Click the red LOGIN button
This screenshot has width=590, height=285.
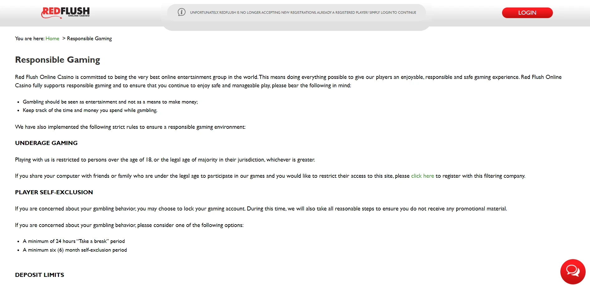(x=527, y=13)
